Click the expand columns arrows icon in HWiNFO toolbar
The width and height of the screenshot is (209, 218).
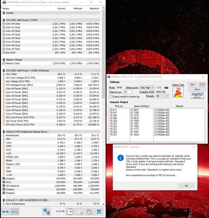[x=5, y=212]
